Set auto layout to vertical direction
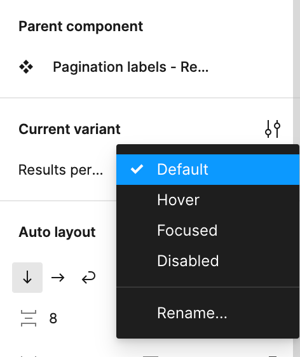 pos(27,278)
